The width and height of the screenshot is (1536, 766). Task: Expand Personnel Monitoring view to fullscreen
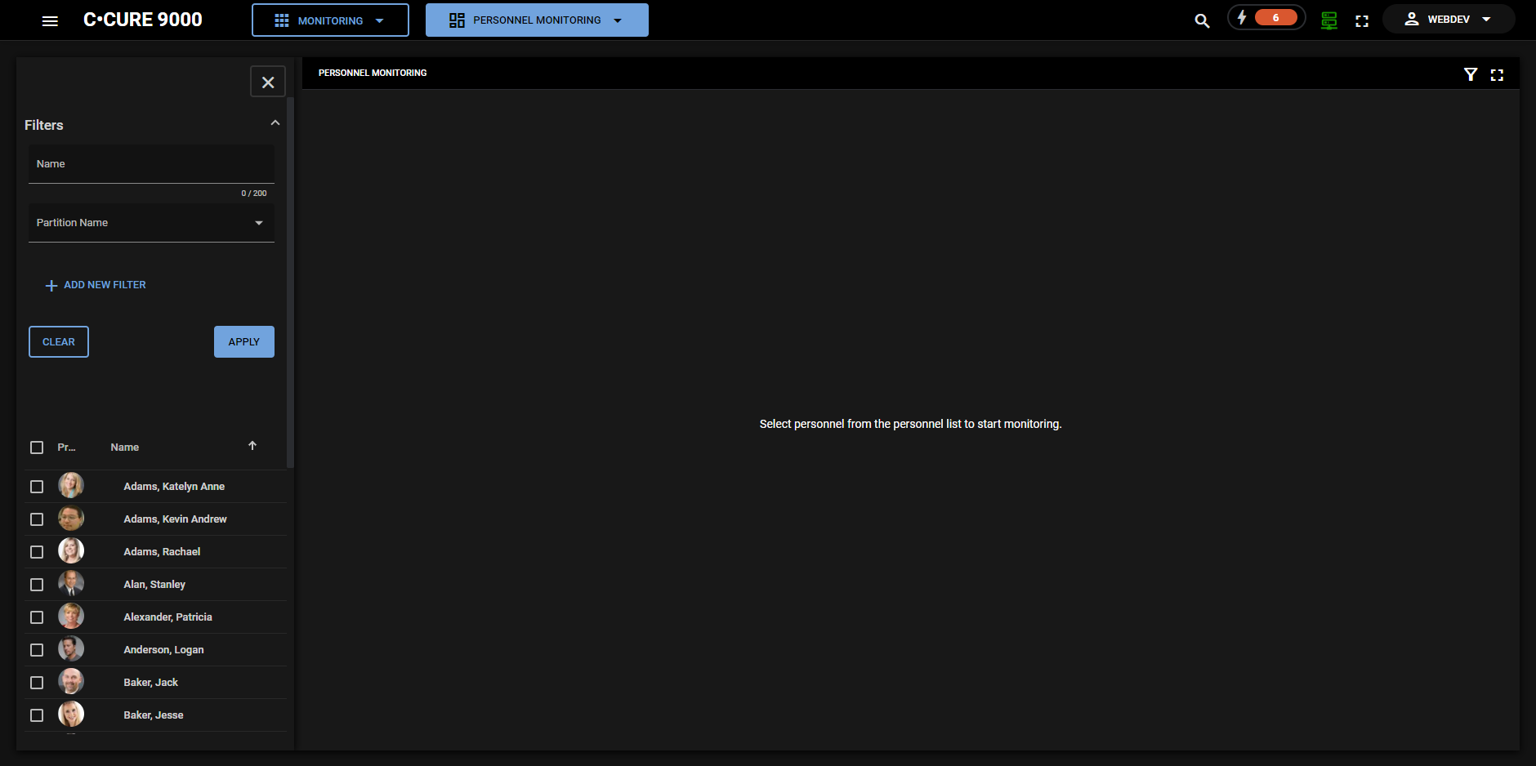pos(1497,74)
